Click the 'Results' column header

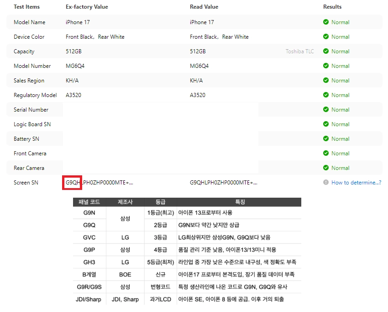pyautogui.click(x=332, y=7)
